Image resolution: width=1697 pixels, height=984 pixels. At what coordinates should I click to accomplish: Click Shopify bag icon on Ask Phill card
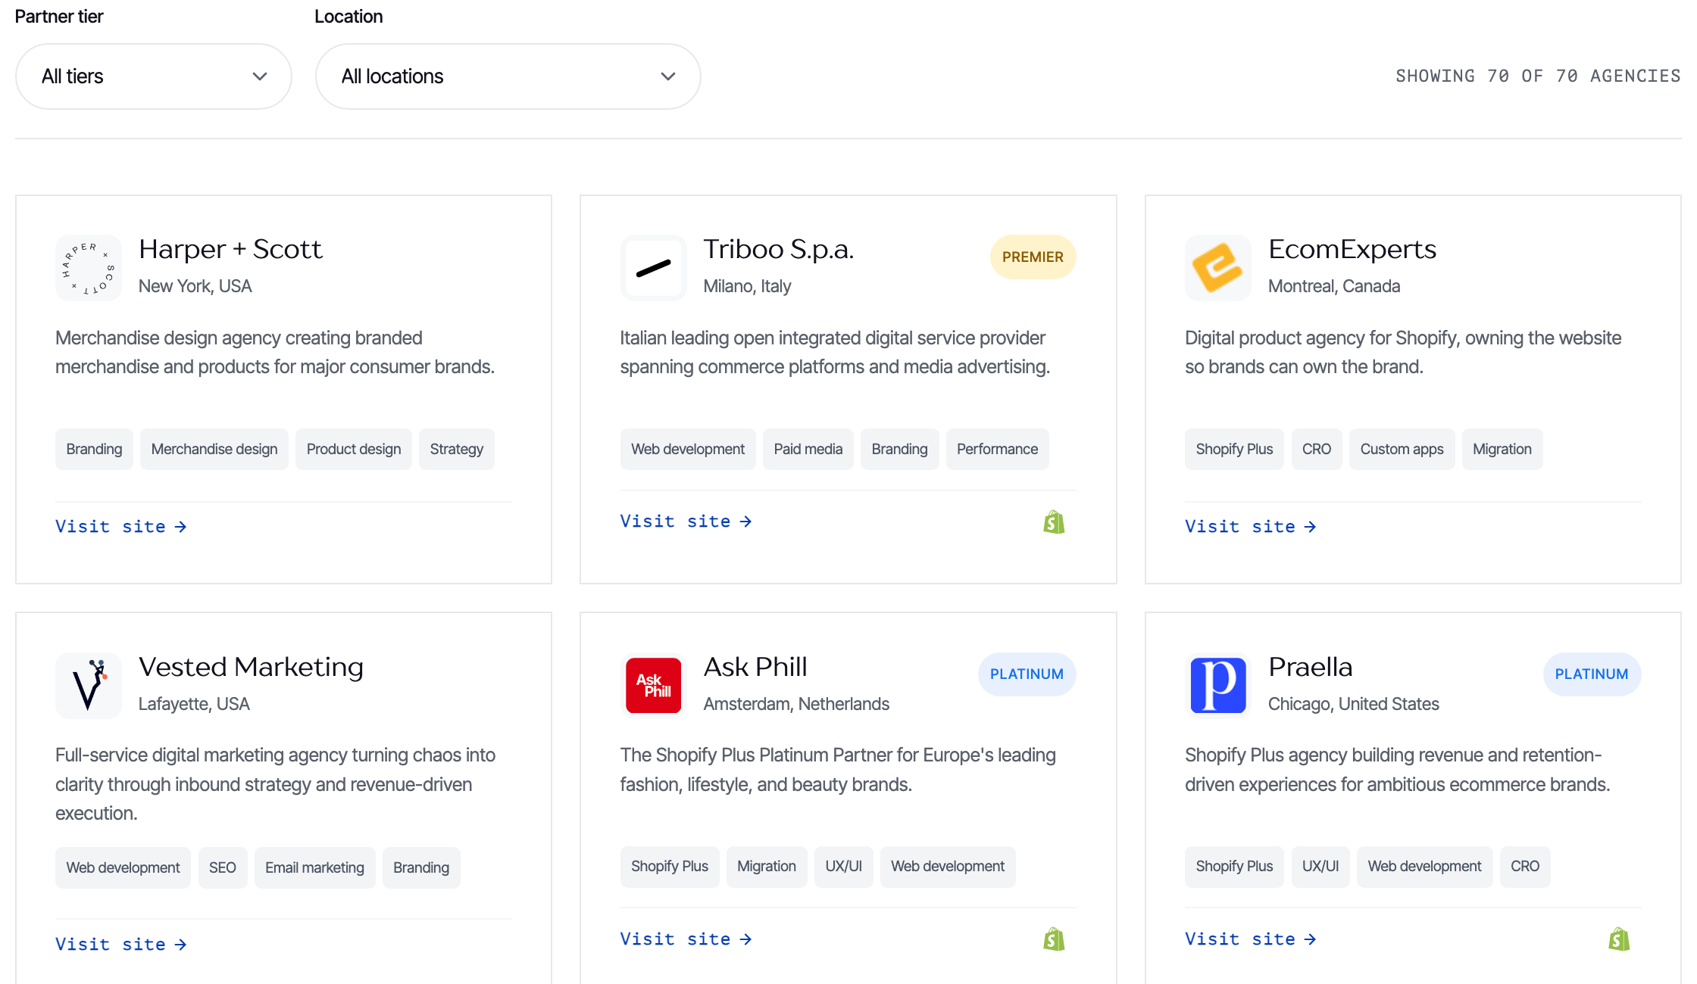[x=1054, y=939]
